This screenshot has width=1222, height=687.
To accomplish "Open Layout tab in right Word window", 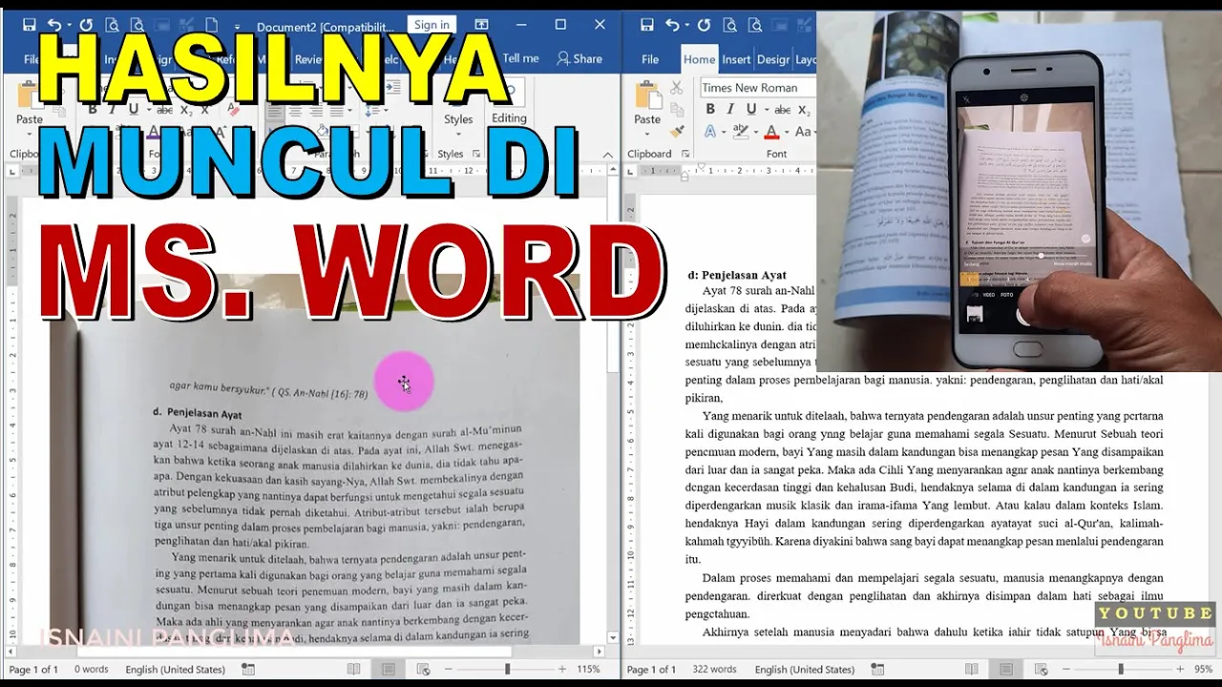I will (806, 59).
